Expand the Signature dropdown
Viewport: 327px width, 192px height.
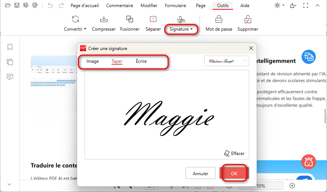coord(191,29)
